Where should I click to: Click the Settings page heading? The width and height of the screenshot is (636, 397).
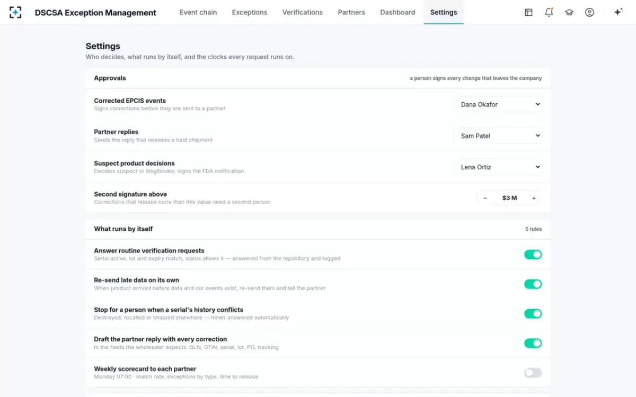pos(103,46)
